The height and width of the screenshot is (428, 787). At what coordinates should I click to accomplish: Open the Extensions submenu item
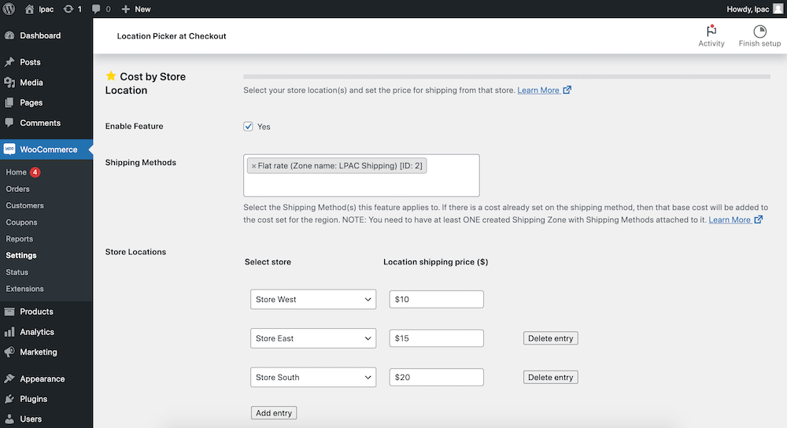click(x=24, y=289)
